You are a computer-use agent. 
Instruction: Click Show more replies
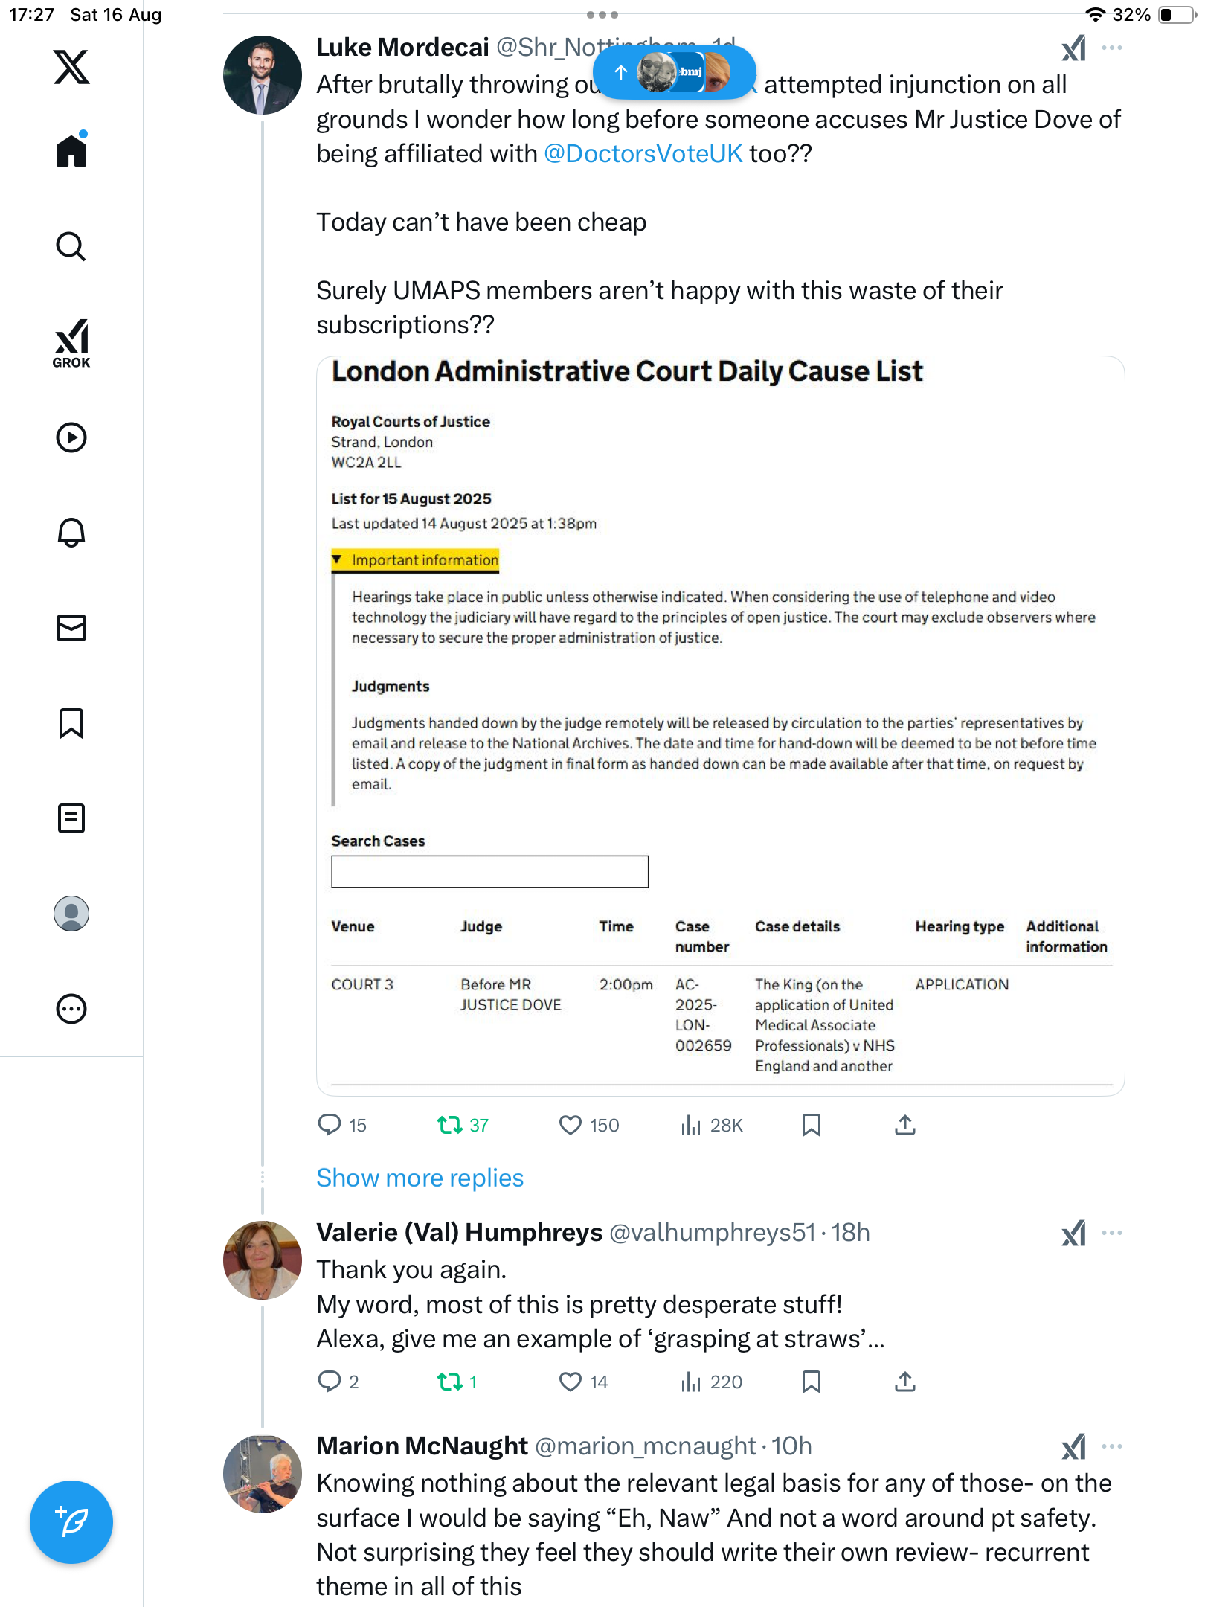pos(420,1178)
